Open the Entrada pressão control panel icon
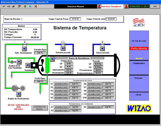The width and height of the screenshot is (161, 126). click(63, 48)
